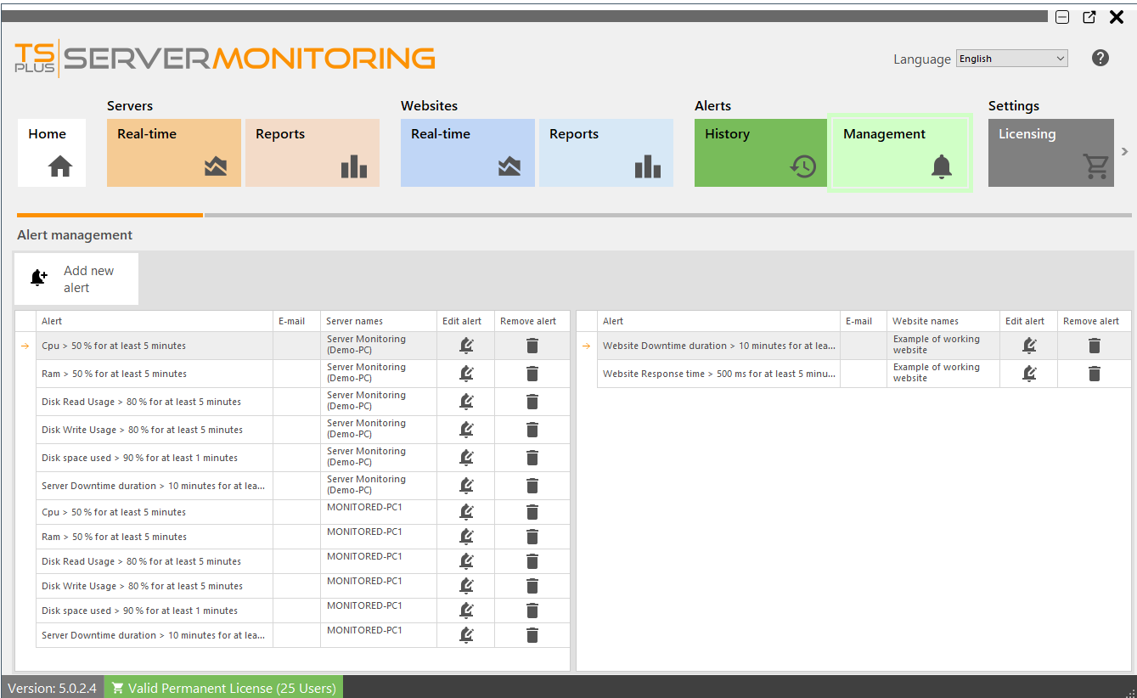1137x698 pixels.
Task: Select the Alerts History tab
Action: point(760,153)
